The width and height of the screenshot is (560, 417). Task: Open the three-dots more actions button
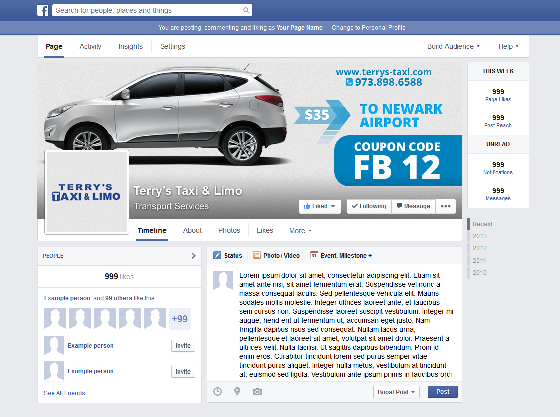[445, 206]
